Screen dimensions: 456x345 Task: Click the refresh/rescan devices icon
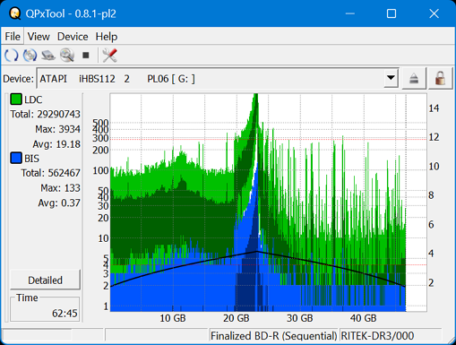tap(11, 56)
